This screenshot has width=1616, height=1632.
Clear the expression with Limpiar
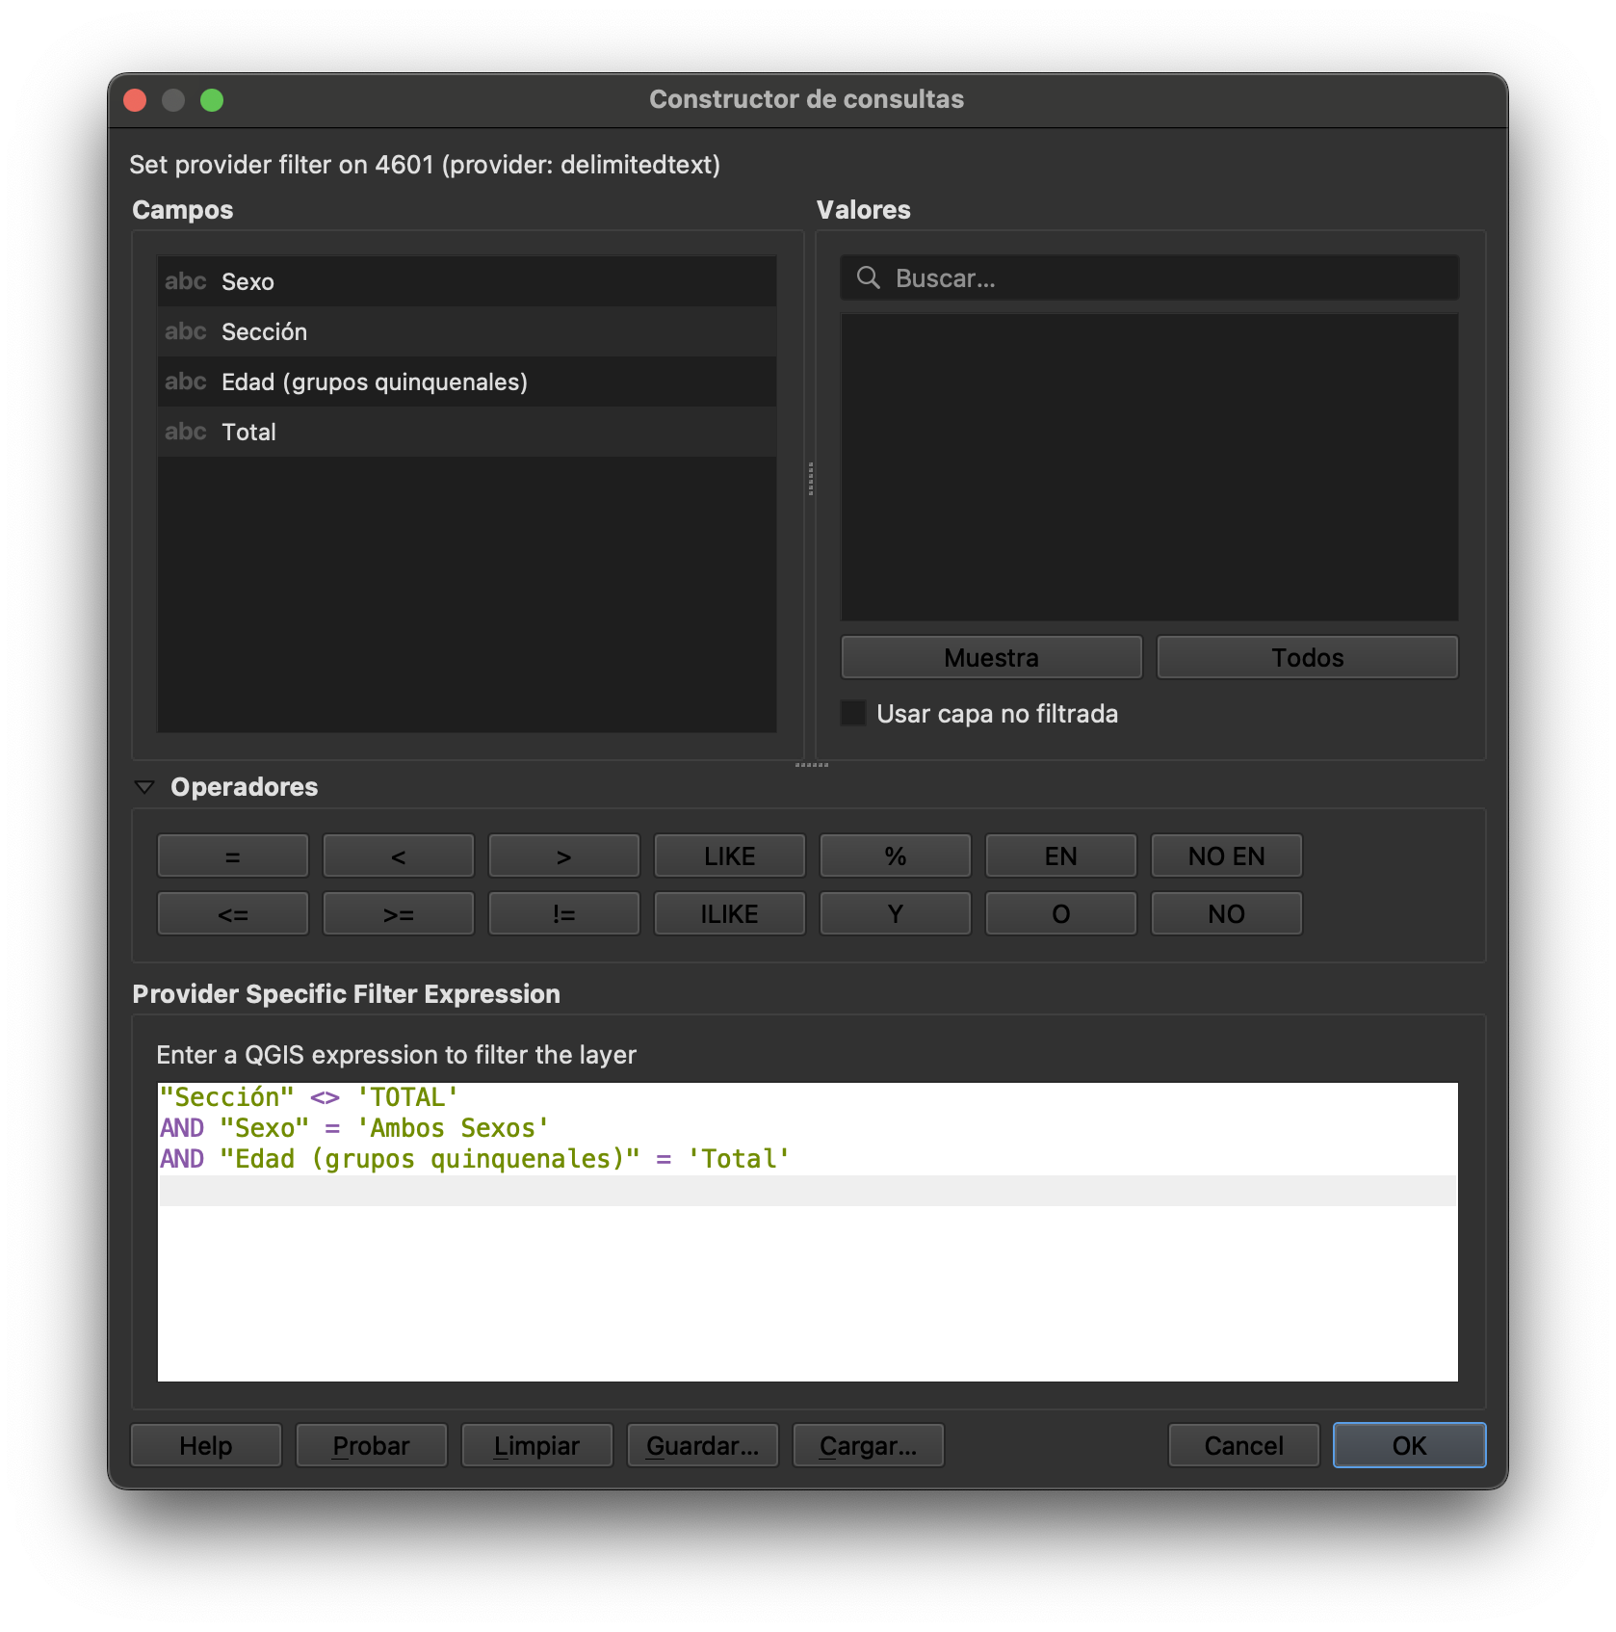pyautogui.click(x=537, y=1446)
